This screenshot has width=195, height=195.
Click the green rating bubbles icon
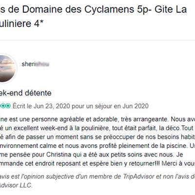(x=5, y=106)
